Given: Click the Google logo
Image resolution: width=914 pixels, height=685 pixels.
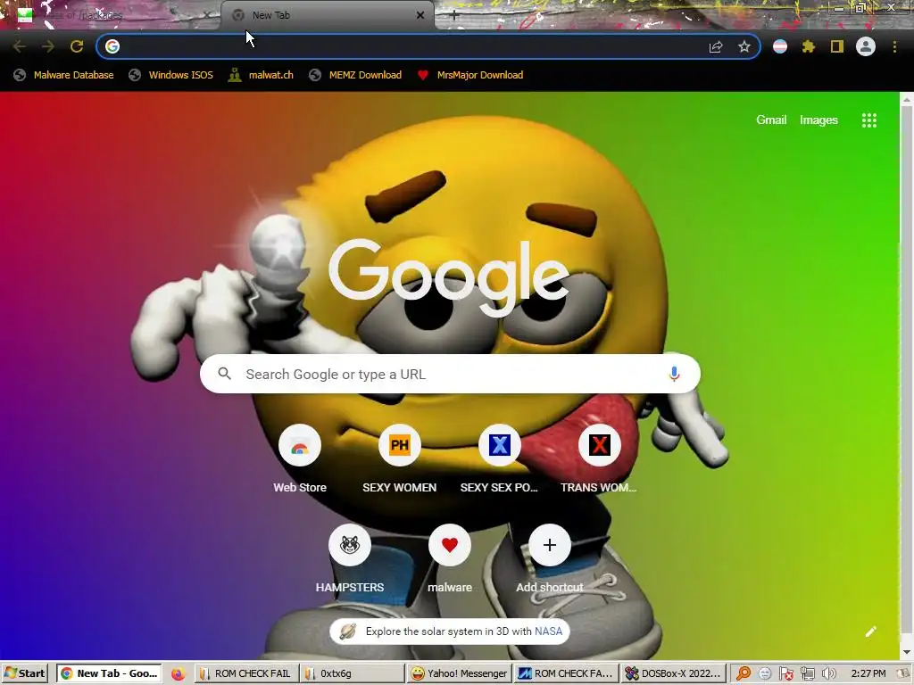Looking at the screenshot, I should pos(449,276).
